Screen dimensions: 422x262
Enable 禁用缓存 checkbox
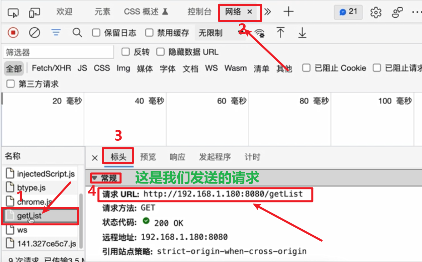pos(149,33)
